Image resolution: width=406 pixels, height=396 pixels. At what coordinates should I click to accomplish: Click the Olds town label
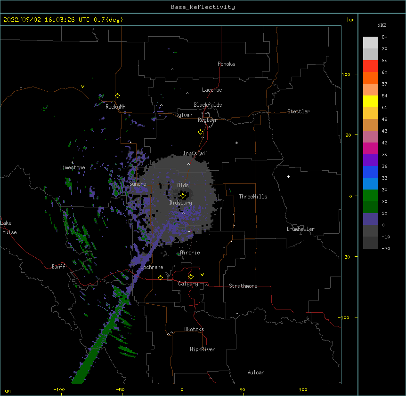(183, 185)
